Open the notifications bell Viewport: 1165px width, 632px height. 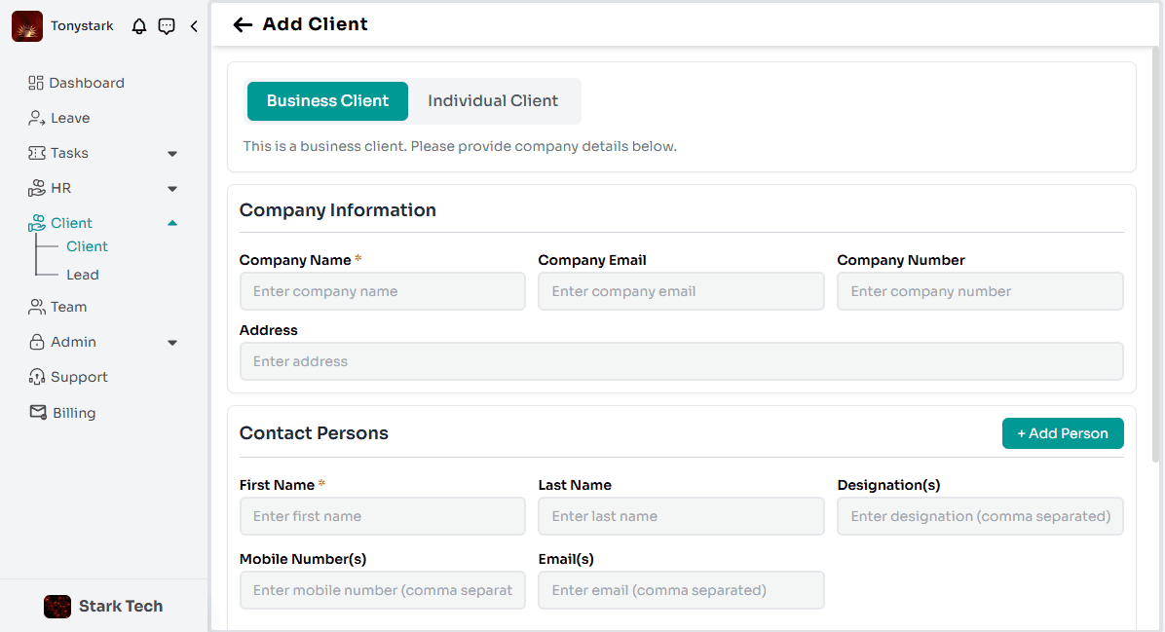coord(138,25)
